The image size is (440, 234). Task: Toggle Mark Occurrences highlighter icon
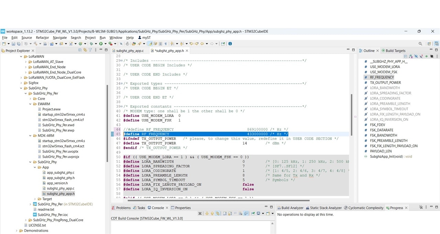(150, 44)
